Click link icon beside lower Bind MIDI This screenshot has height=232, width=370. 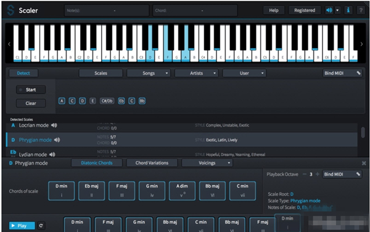click(358, 174)
